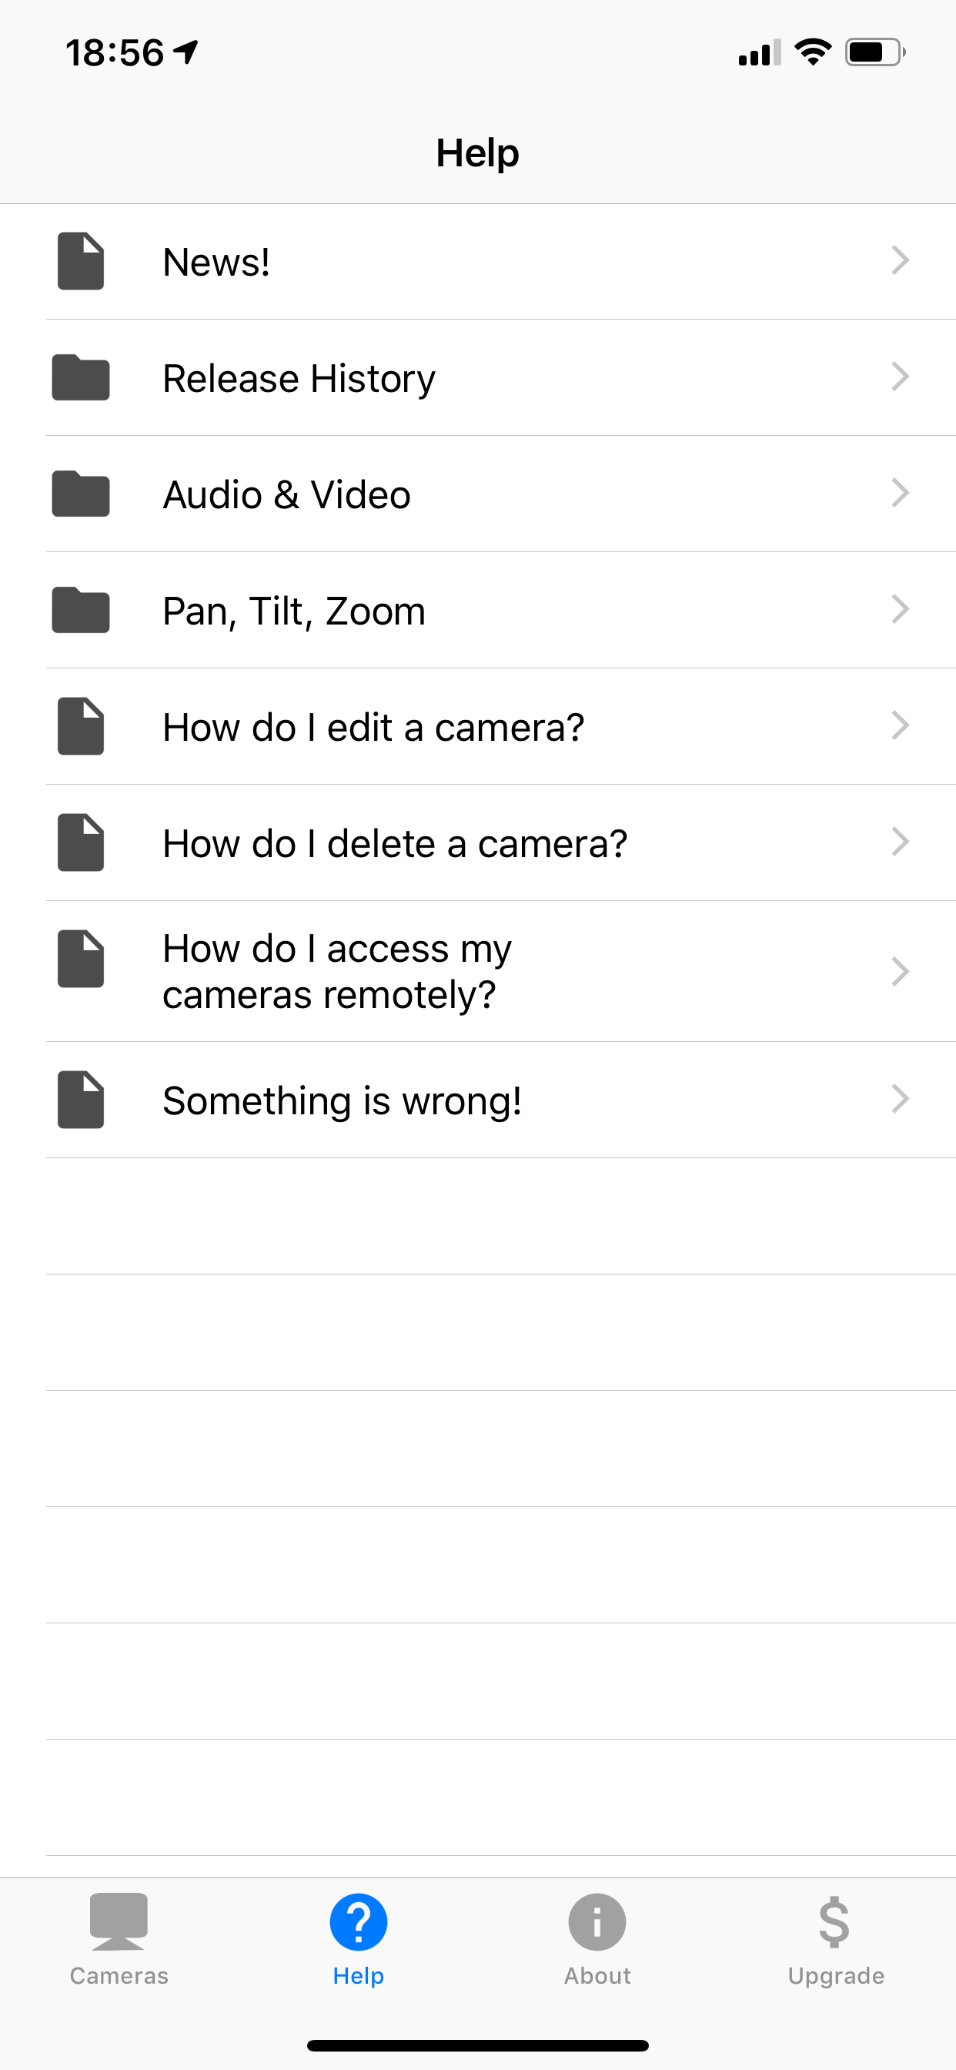Image resolution: width=956 pixels, height=2070 pixels.
Task: Expand the Release History chevron
Action: 900,377
